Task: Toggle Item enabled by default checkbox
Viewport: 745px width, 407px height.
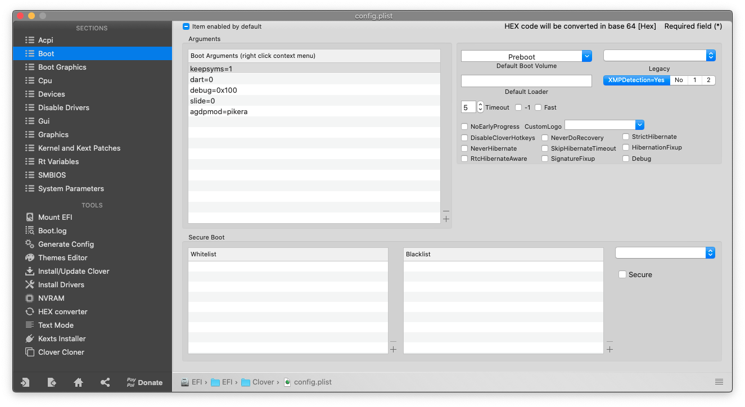Action: (x=186, y=26)
